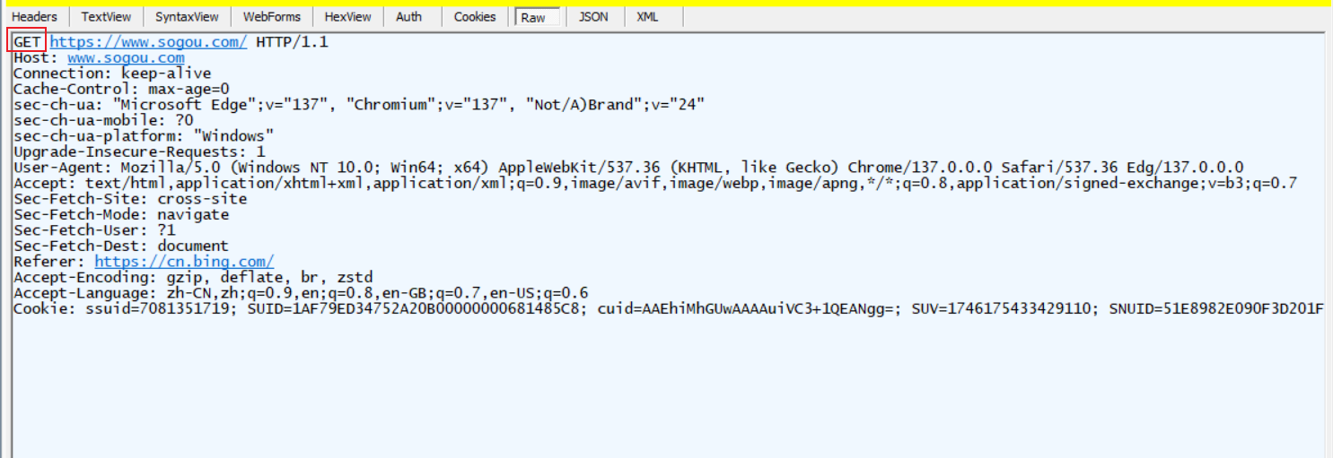Click the sec-ch-ua-platform "Windows" line
1333x458 pixels.
[x=144, y=136]
